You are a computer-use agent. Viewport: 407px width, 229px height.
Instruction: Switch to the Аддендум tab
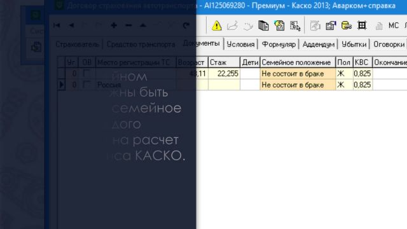319,45
